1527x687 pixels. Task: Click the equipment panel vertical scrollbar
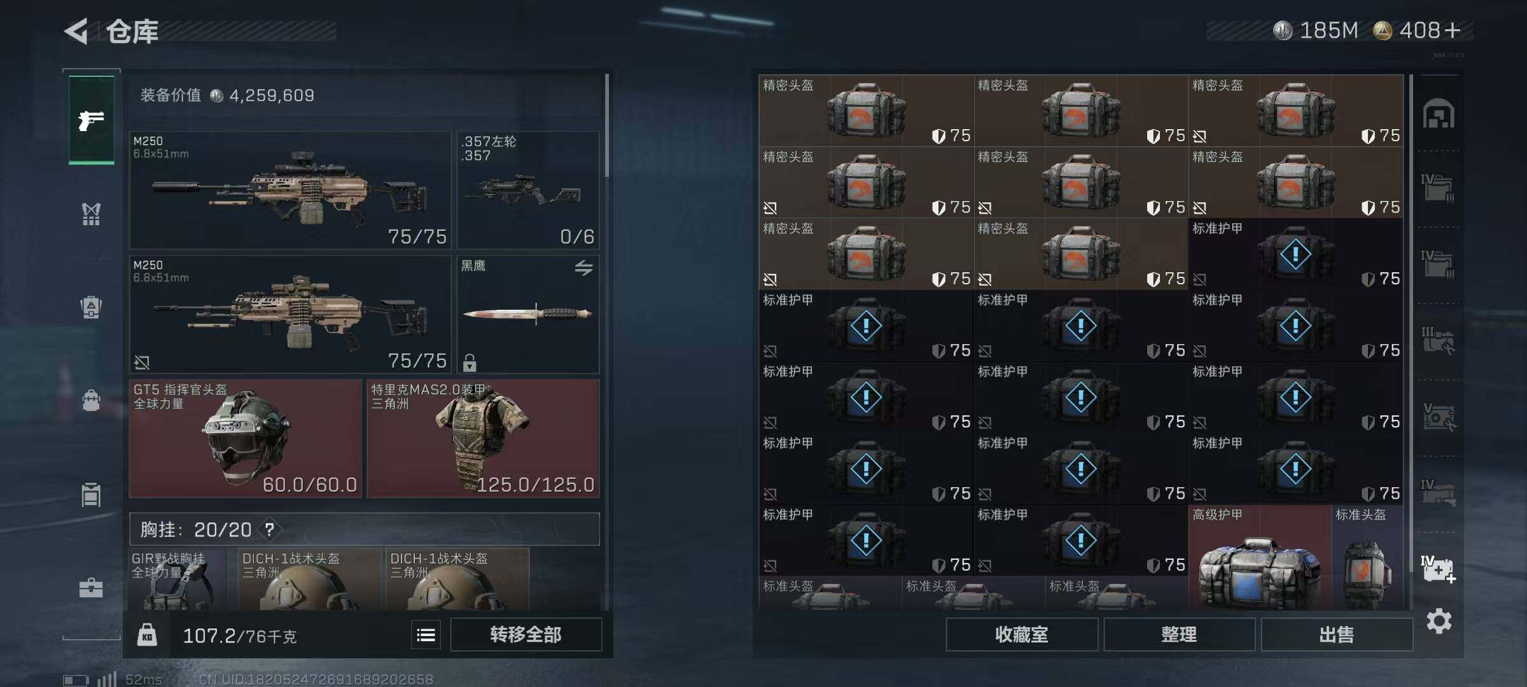(x=607, y=125)
